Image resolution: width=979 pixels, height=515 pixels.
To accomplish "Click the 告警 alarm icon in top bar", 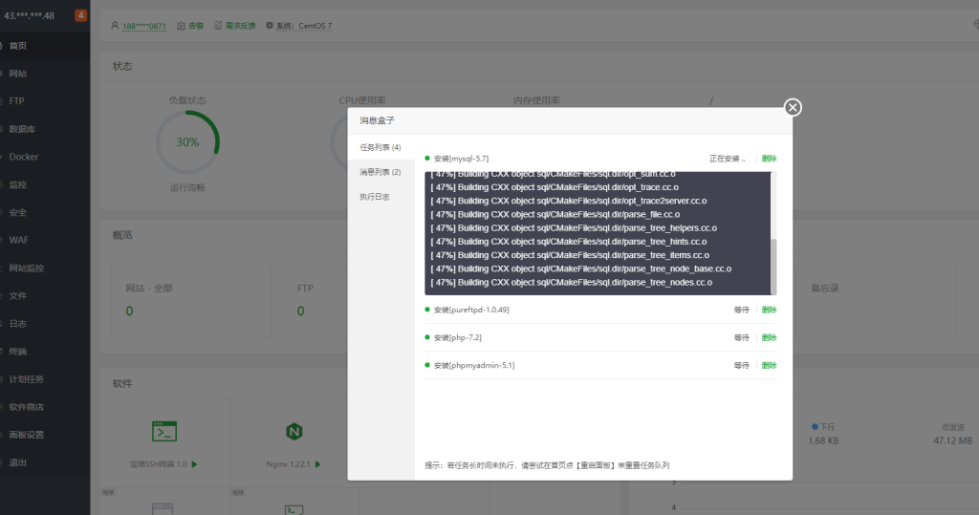I will pyautogui.click(x=182, y=25).
